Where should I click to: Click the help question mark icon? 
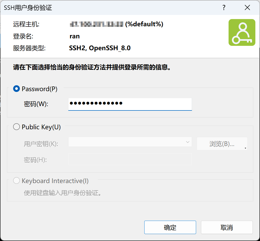click(x=224, y=8)
